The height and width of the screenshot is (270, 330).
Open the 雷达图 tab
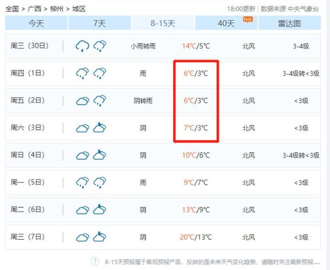click(289, 23)
